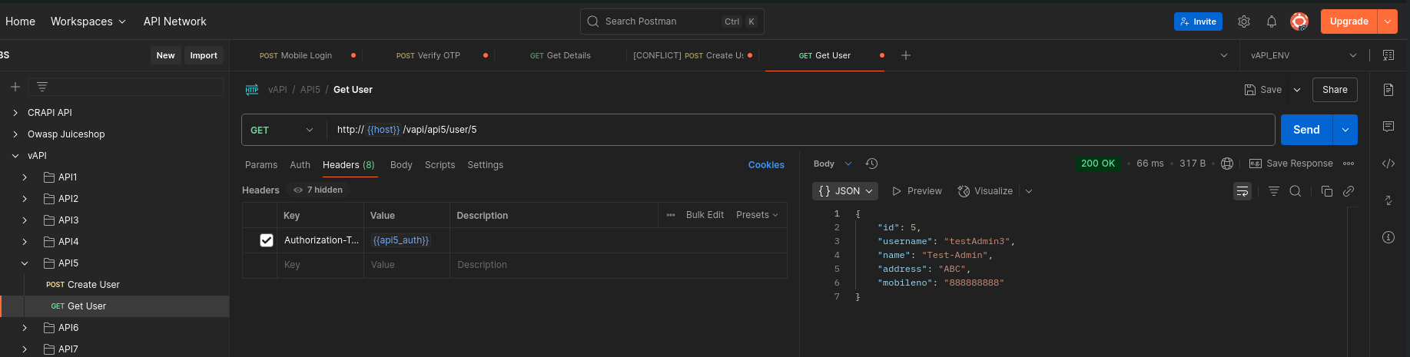Open the Save options dropdown

[x=1297, y=90]
